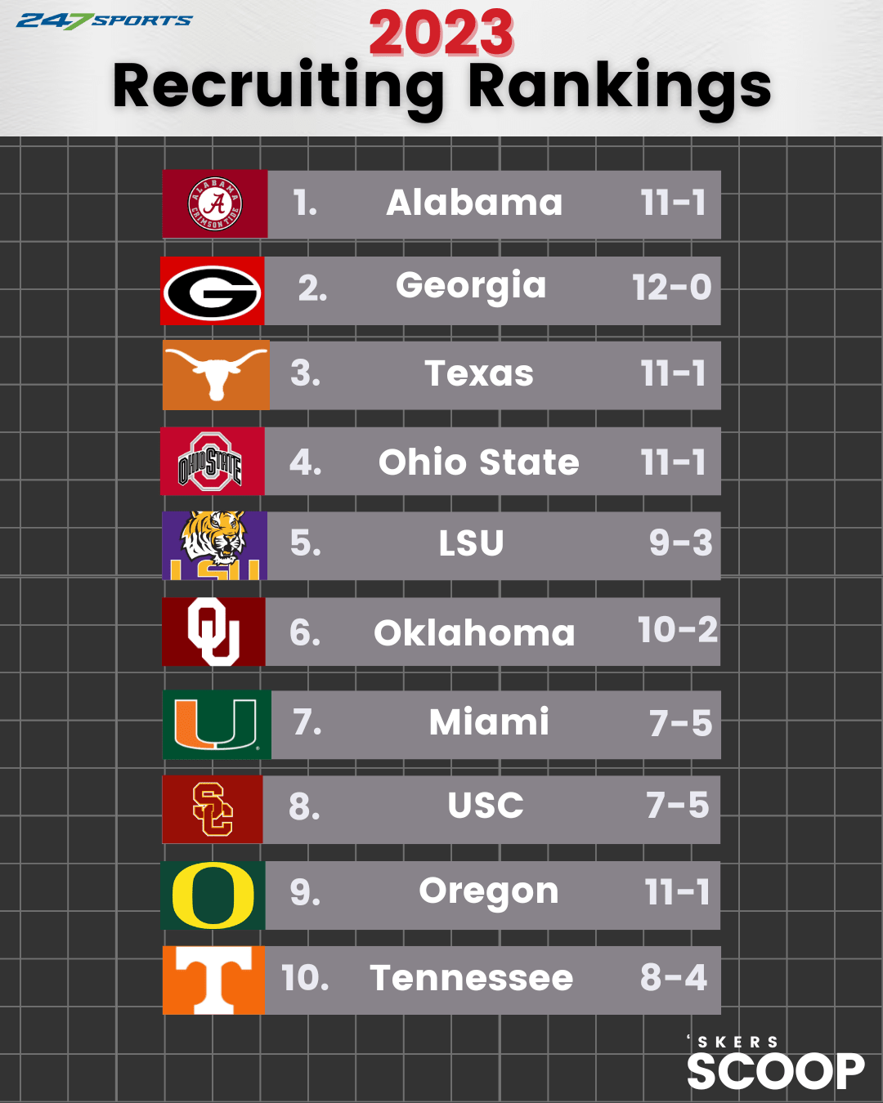Image resolution: width=883 pixels, height=1103 pixels.
Task: Click the LSU Tigers logo
Action: pos(215,546)
